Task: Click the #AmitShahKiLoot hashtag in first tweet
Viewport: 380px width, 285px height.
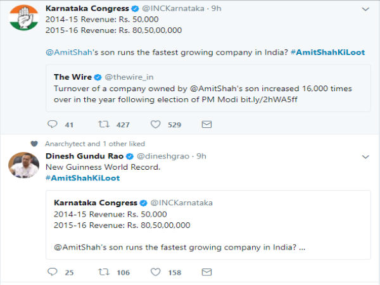Action: click(x=328, y=52)
